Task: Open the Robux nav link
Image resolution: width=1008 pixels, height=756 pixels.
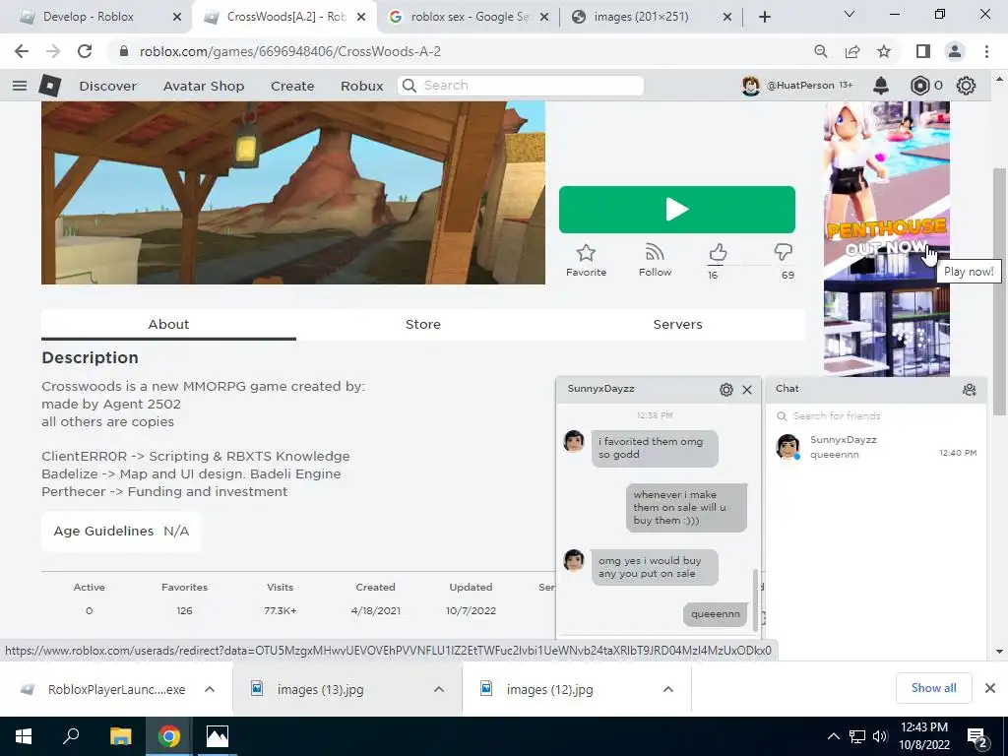Action: tap(361, 86)
